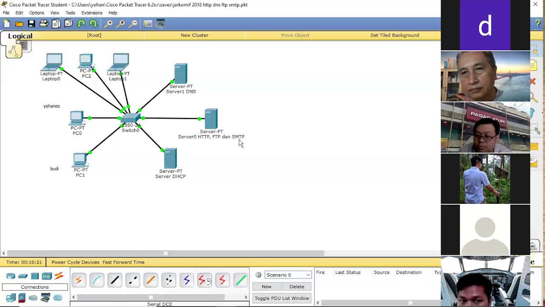Select the Hubs device category
545x307 pixels.
click(x=35, y=276)
